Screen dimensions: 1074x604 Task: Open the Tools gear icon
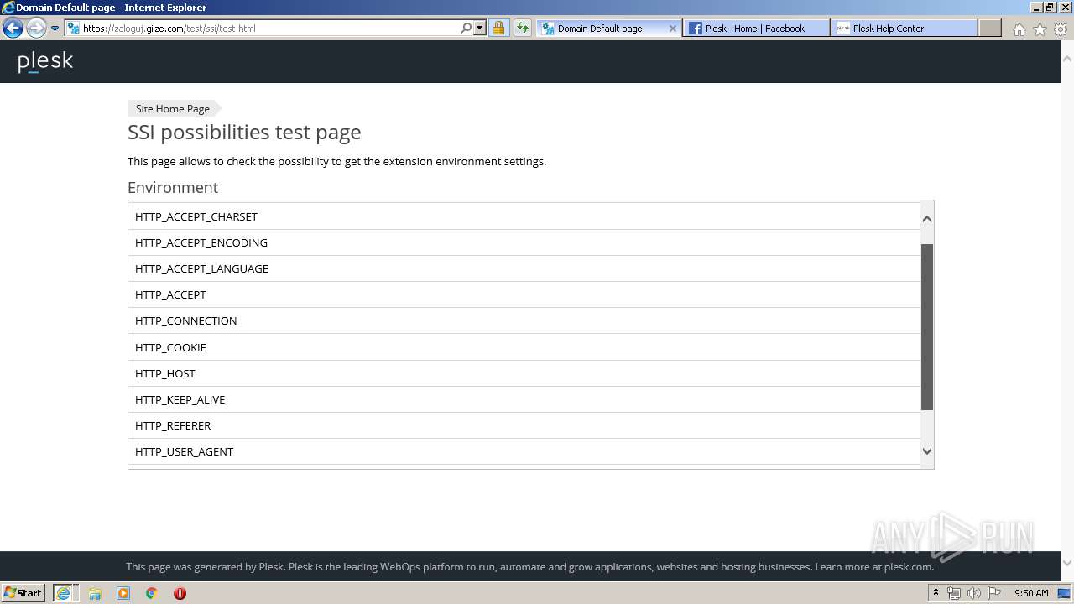pos(1061,29)
